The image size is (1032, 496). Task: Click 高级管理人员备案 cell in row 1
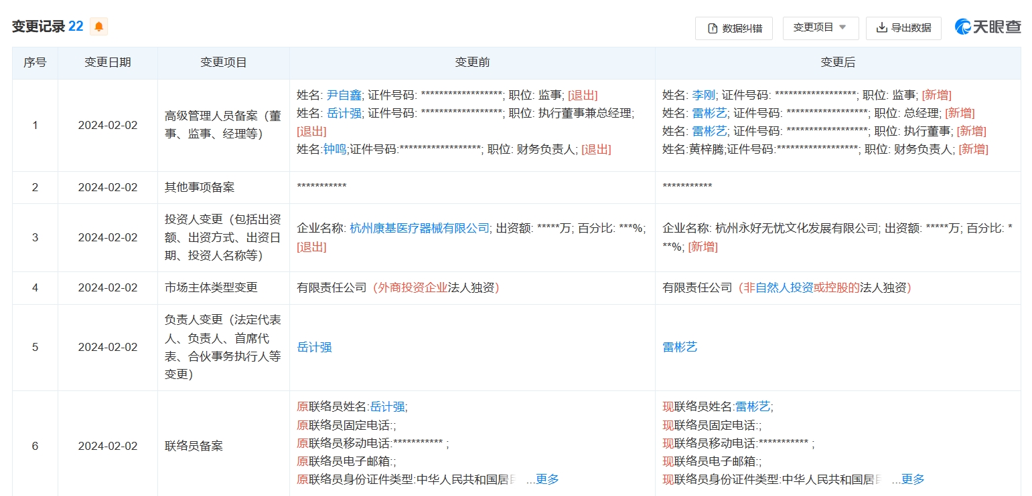coord(224,125)
